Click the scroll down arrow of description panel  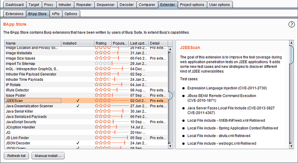[291, 146]
